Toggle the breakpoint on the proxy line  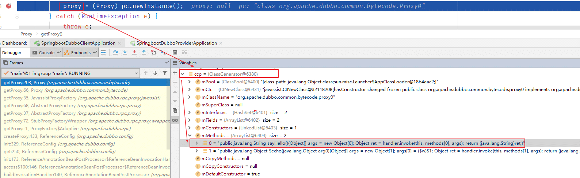pos(9,6)
